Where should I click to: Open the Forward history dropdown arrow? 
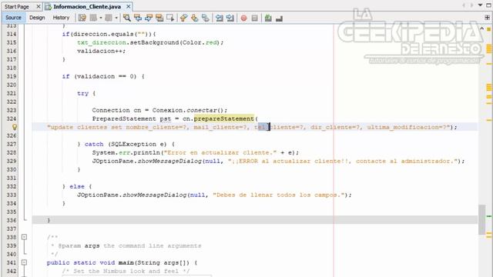[116, 18]
